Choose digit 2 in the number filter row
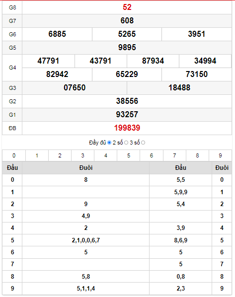The image size is (235, 297). point(60,155)
